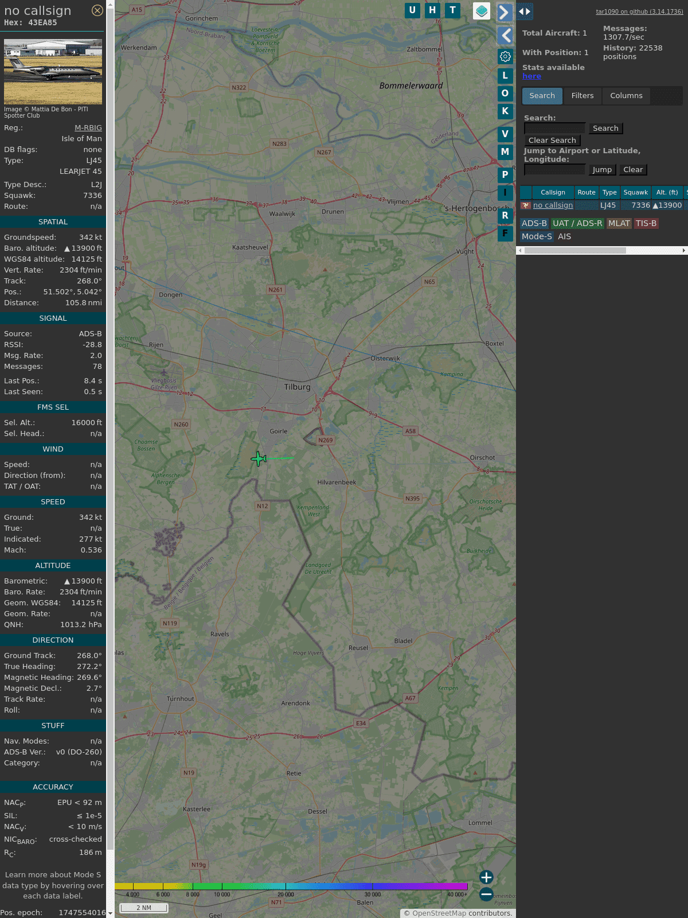This screenshot has height=918, width=688.
Task: Click the Clear Search button
Action: coord(552,141)
